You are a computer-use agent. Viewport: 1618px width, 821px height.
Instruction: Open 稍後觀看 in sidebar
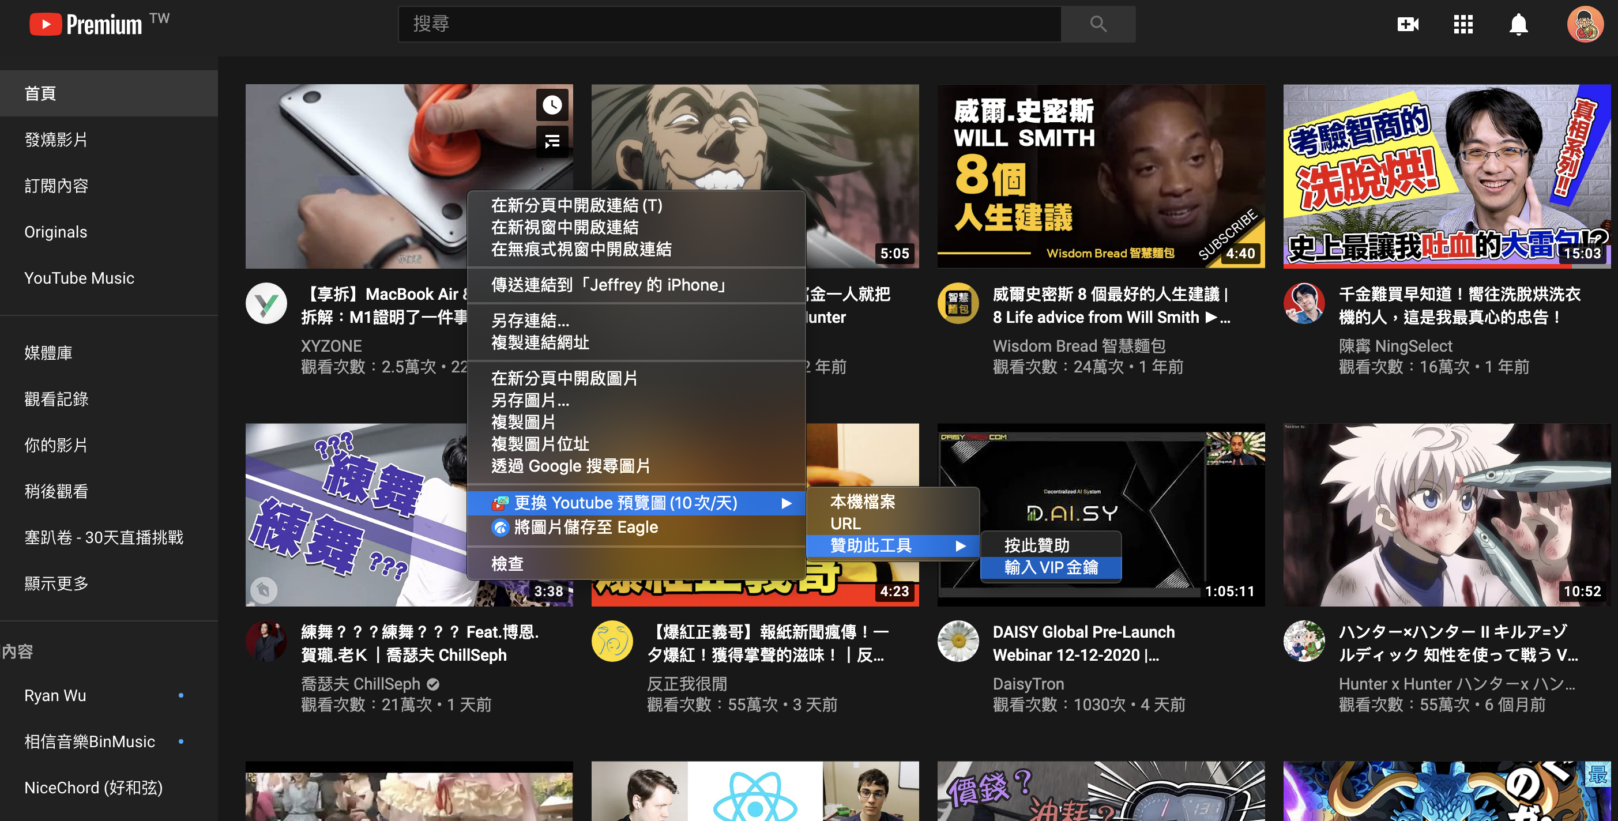108,491
